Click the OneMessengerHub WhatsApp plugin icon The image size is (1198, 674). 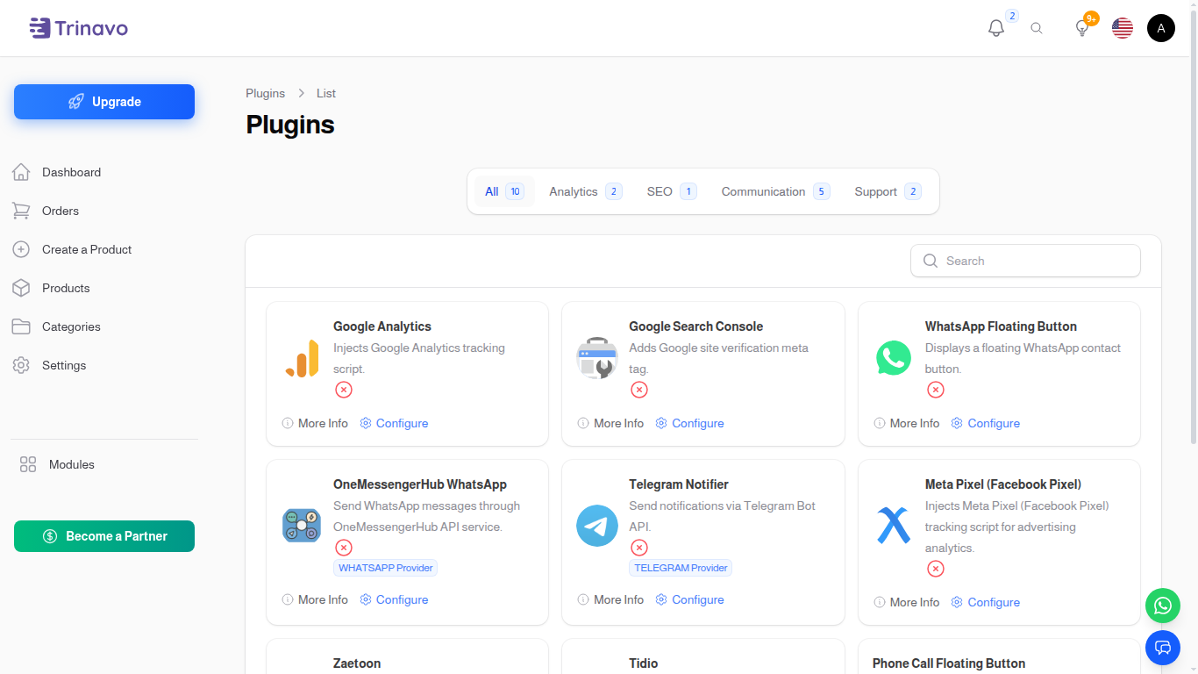pyautogui.click(x=302, y=525)
